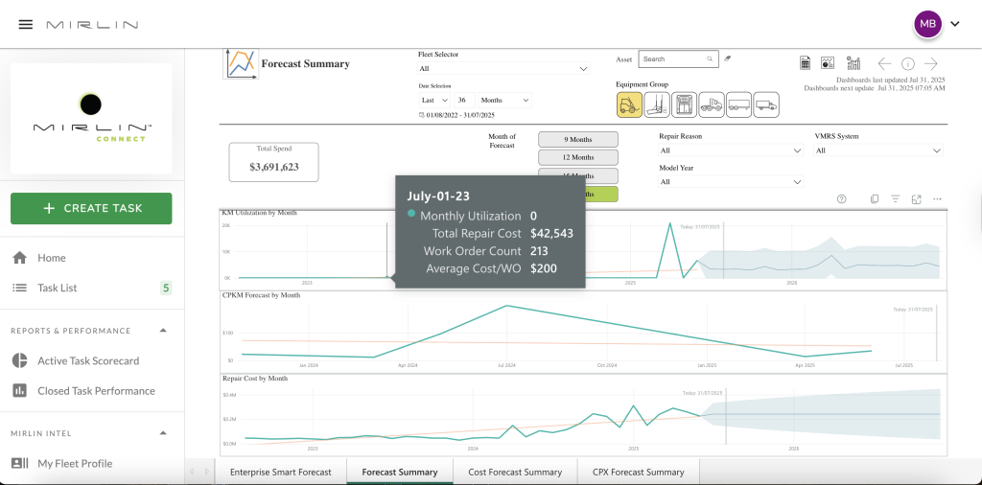Viewport: 982px width, 485px height.
Task: Collapse the Mirlin Intel section
Action: (163, 433)
